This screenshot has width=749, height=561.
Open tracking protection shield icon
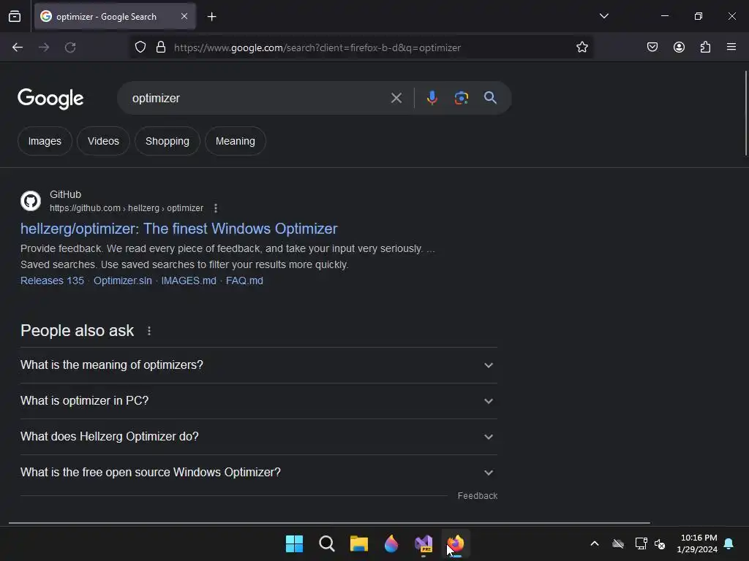(x=140, y=47)
